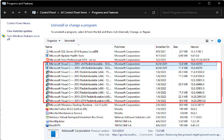Click the Mozilla Firefox icon
Viewport: 224px width, 140px height.
coord(47,109)
